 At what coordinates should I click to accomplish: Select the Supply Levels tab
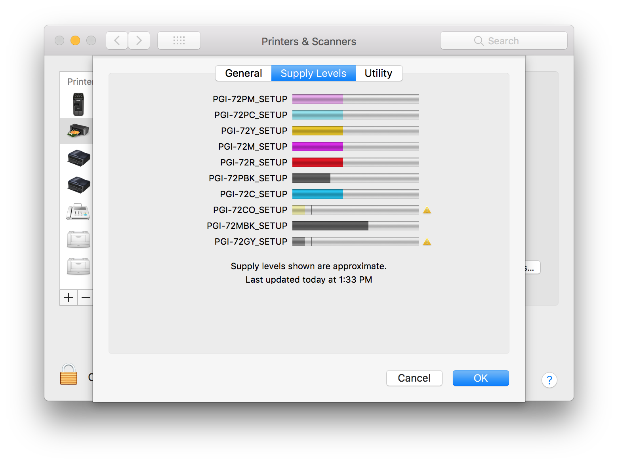coord(313,73)
